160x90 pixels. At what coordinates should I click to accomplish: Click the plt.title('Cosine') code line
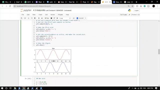point(44,40)
